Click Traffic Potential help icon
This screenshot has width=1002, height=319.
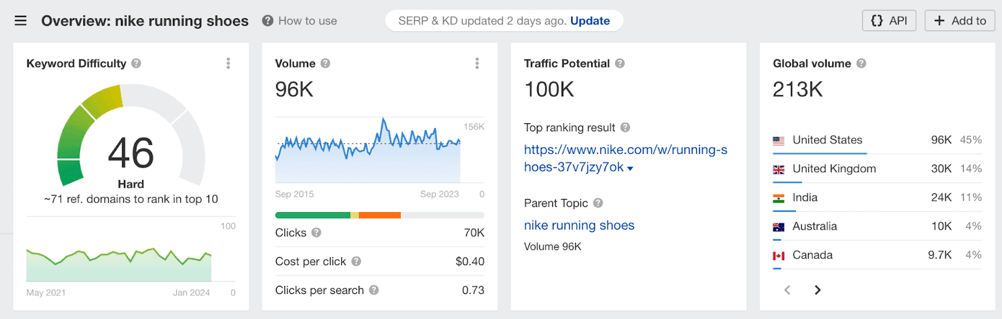click(620, 63)
